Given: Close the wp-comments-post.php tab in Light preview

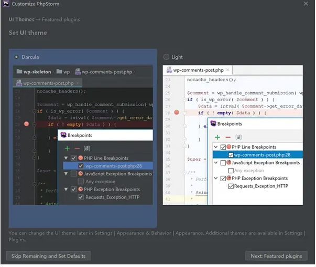Looking at the screenshot, I should 228,70.
